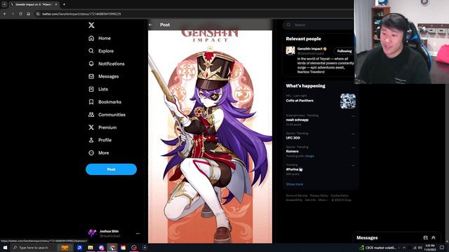Open Bookmarks from the sidebar
Screen dimensions: 449x252
tap(105, 101)
